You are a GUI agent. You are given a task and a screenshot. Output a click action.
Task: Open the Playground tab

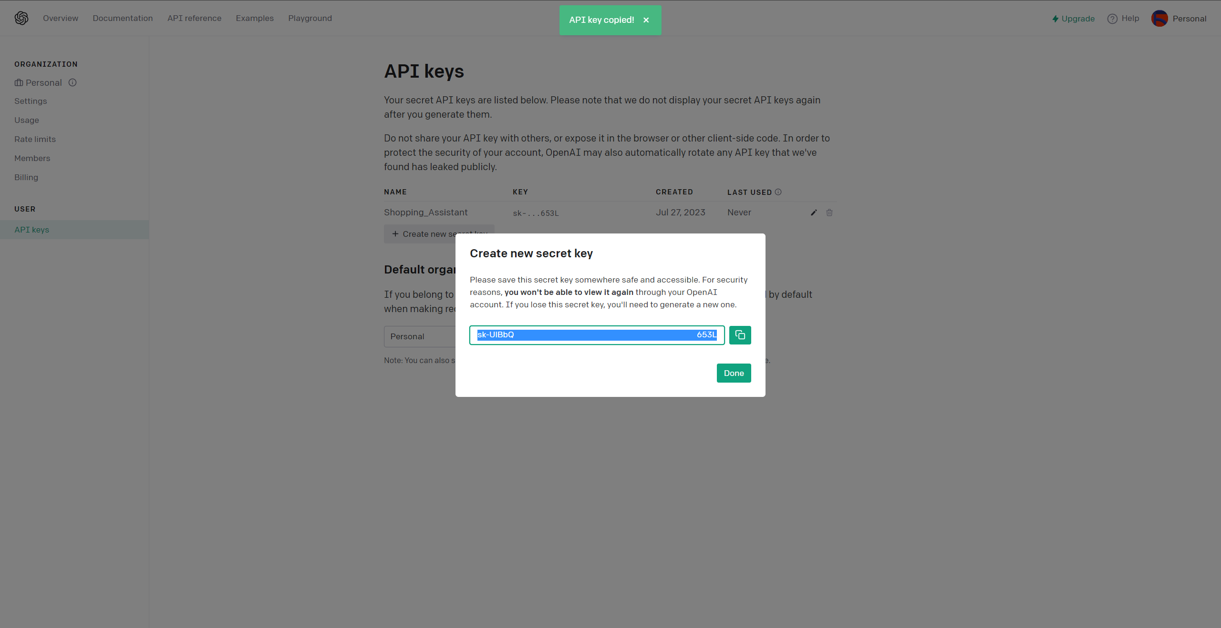[310, 18]
